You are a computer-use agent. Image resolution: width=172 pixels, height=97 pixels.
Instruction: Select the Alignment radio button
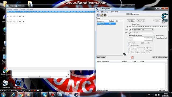[144, 48]
